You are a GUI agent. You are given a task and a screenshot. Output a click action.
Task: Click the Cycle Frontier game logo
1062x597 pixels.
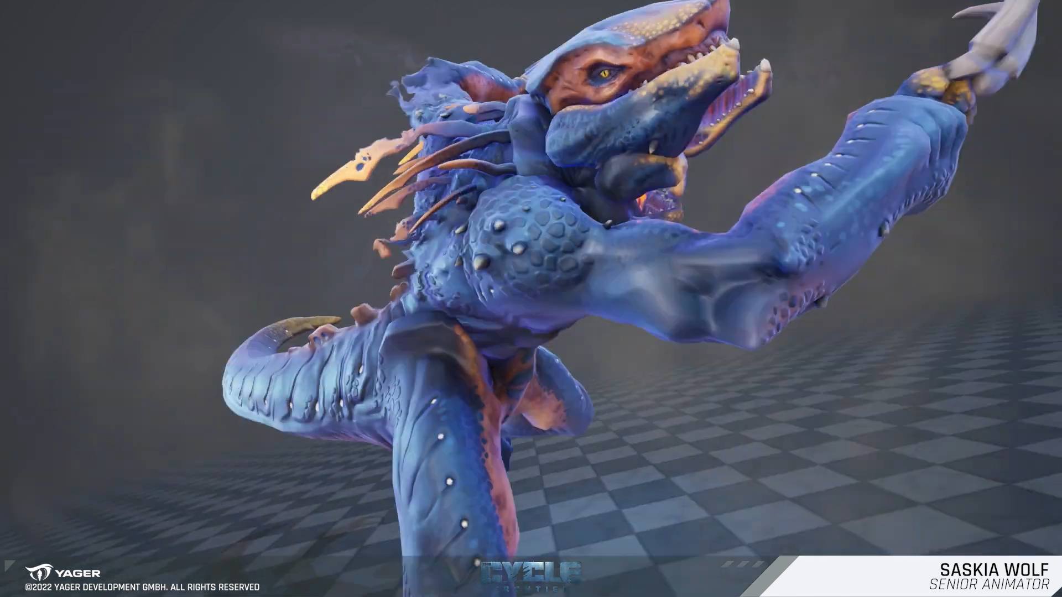click(x=531, y=575)
